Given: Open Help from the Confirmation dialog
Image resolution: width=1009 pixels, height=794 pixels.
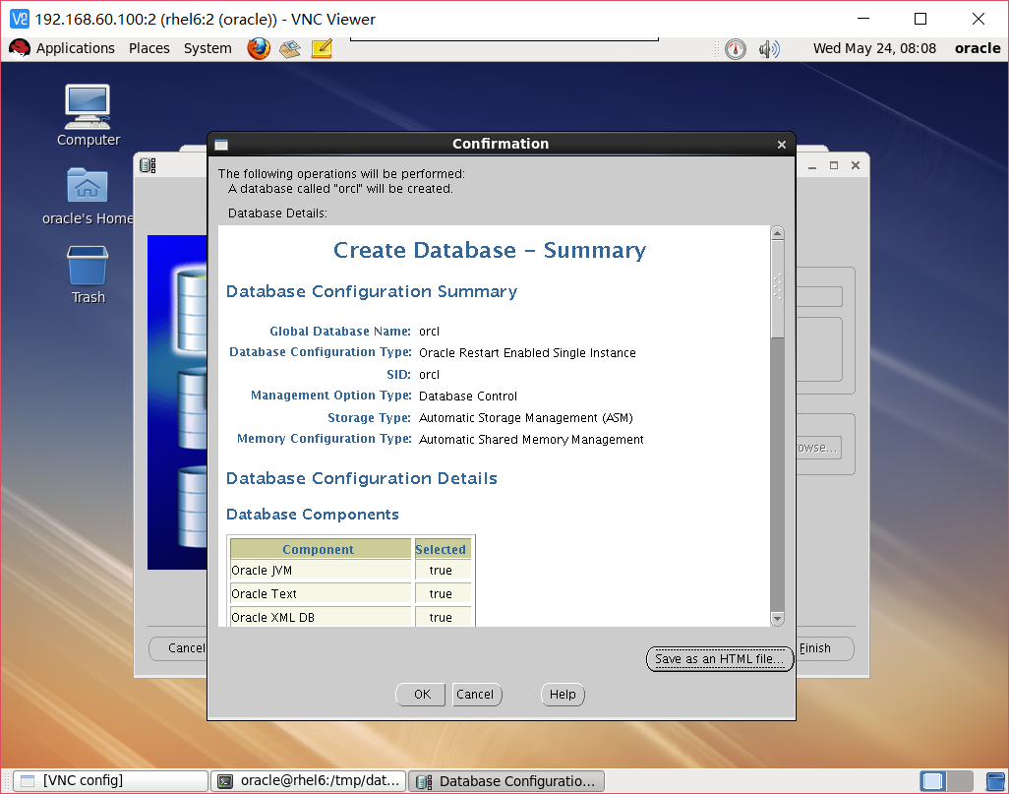Looking at the screenshot, I should point(562,694).
